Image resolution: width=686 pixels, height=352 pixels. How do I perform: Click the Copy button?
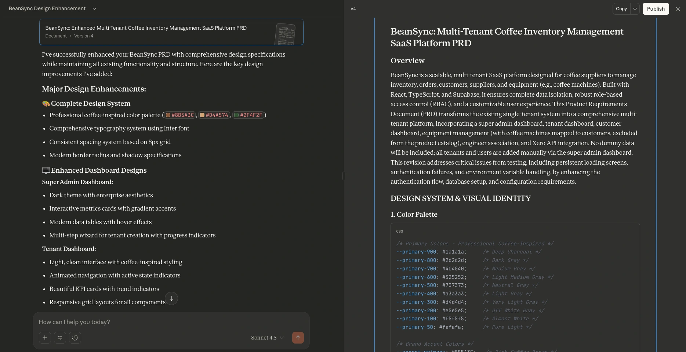click(x=621, y=9)
